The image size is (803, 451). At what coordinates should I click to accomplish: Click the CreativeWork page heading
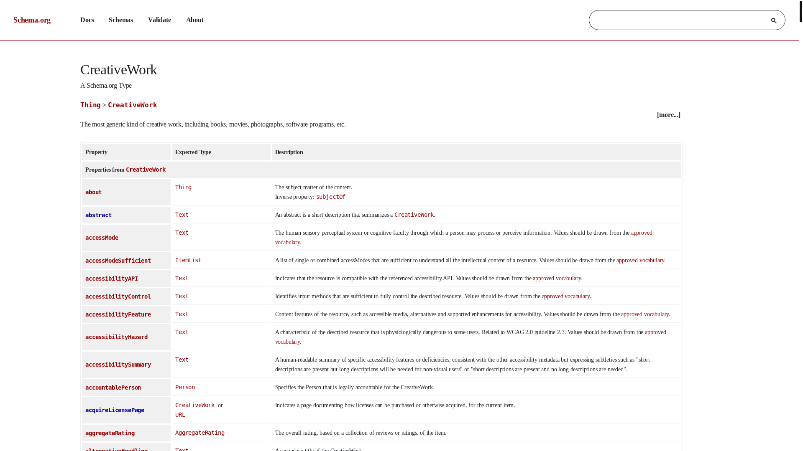(x=119, y=70)
